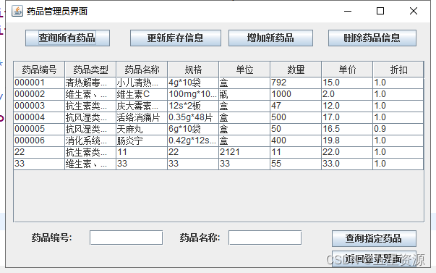436x273 pixels.
Task: Select the 小儿清热 name cell
Action: (x=142, y=83)
